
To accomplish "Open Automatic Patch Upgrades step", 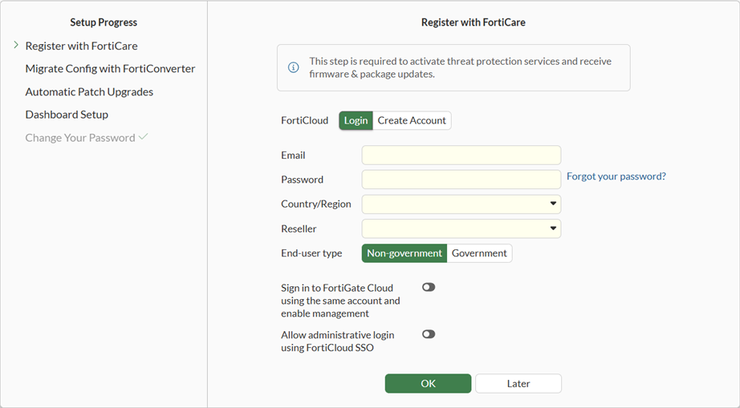I will [89, 92].
